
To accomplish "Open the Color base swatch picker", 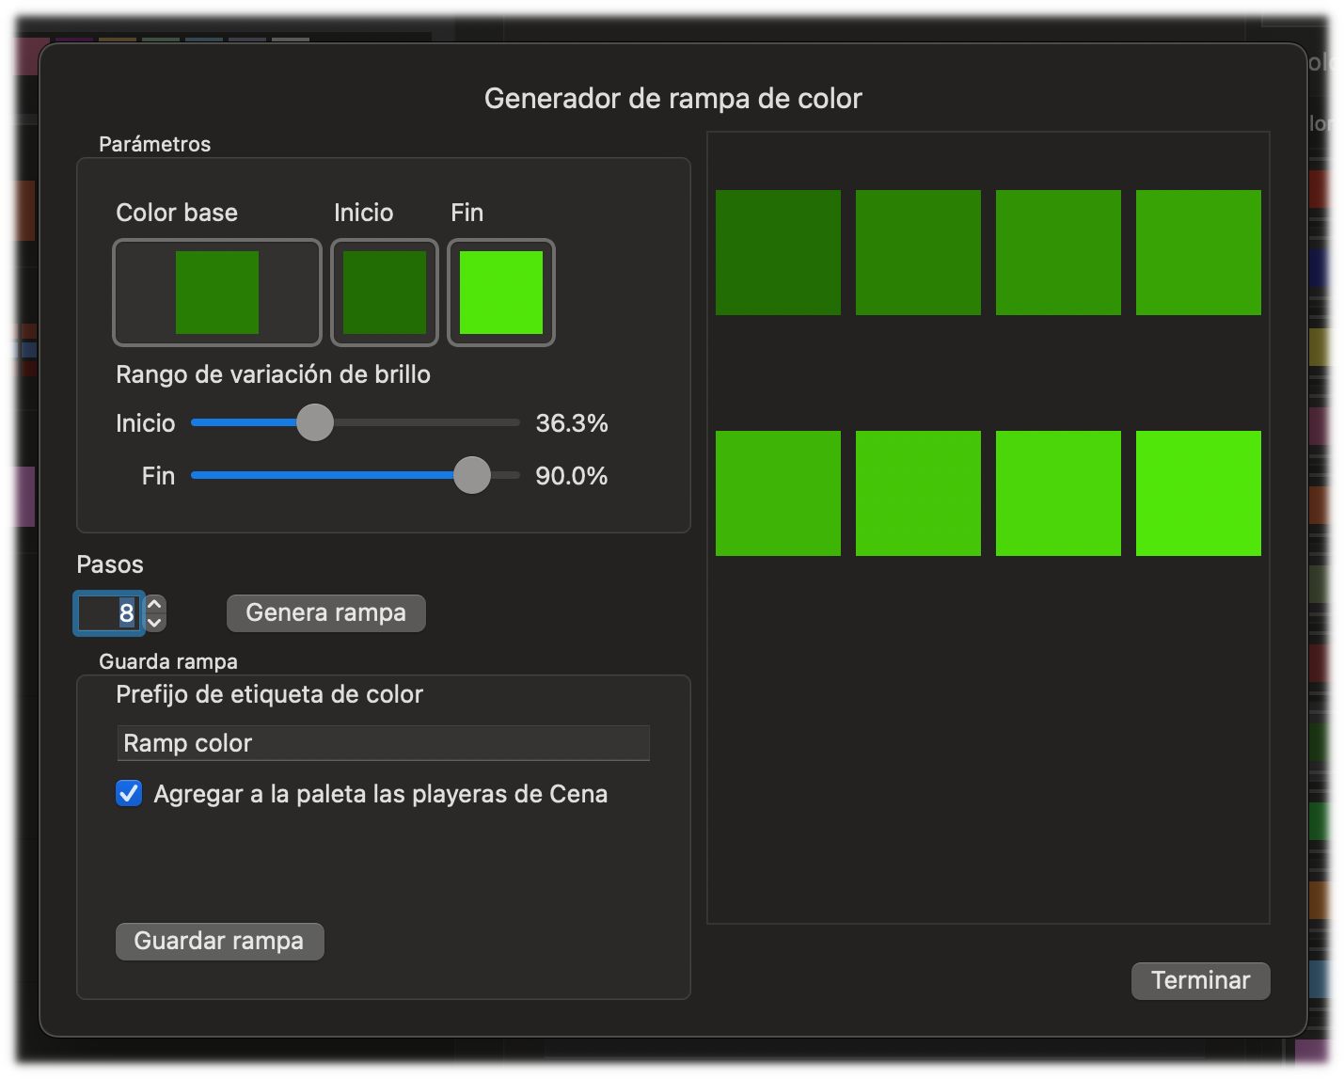I will [217, 293].
